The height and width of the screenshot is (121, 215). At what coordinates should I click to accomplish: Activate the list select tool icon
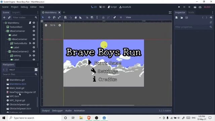[66, 17]
